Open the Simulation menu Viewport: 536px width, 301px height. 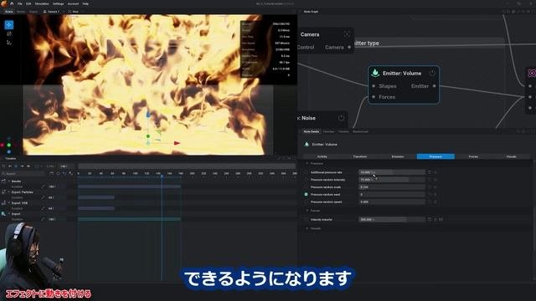[42, 3]
